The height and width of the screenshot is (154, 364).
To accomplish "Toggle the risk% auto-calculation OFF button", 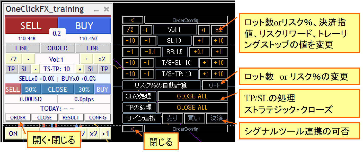I will click(215, 85).
